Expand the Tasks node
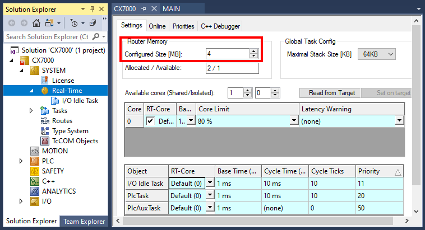 coord(31,111)
